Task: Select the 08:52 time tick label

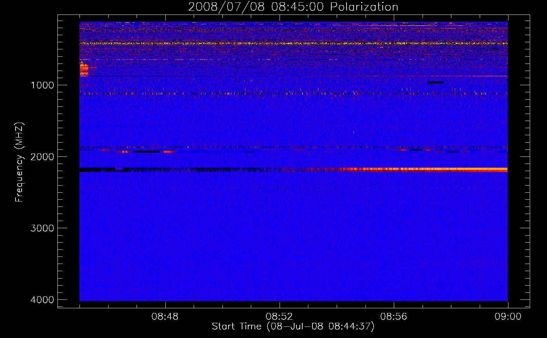Action: point(279,317)
